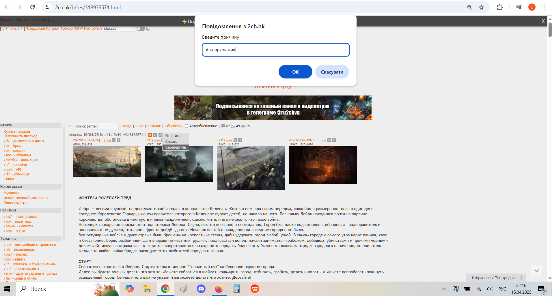Click the telegram @ru2chvg banner
Image resolution: width=552 pixels, height=296 pixels.
pyautogui.click(x=273, y=108)
